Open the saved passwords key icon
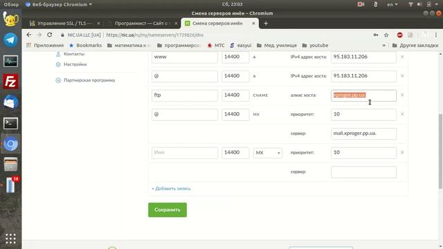 tap(376, 35)
